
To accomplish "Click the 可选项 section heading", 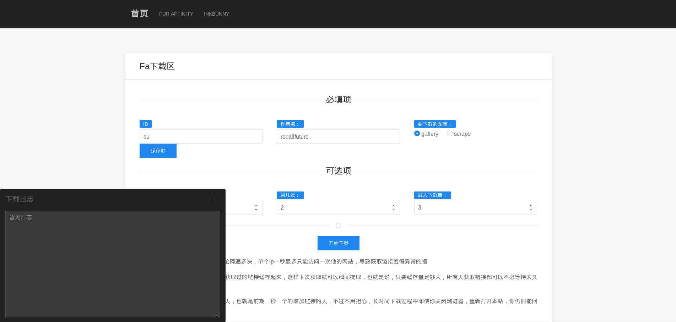I will pyautogui.click(x=339, y=171).
